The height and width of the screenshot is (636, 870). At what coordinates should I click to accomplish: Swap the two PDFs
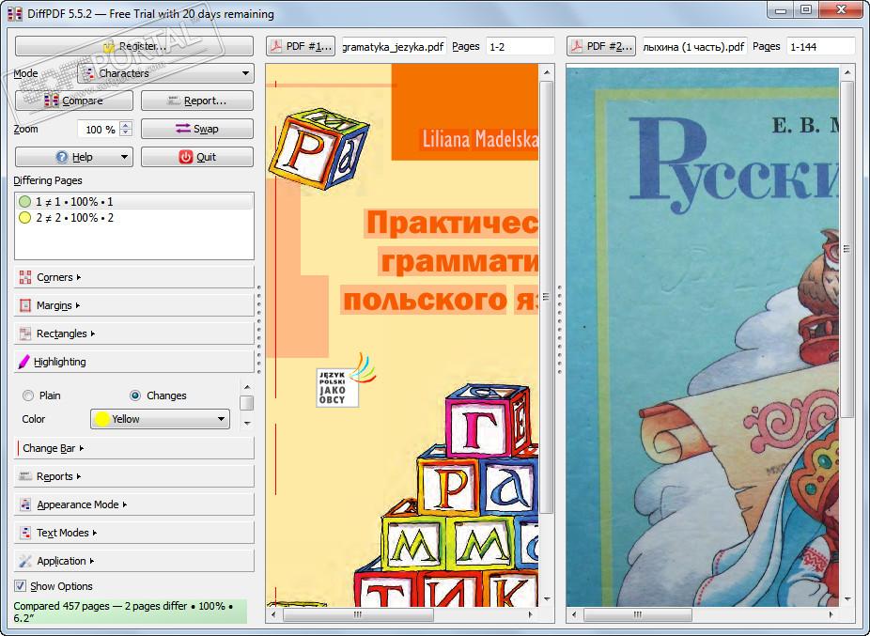196,129
